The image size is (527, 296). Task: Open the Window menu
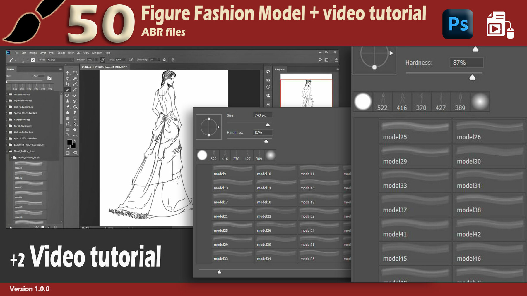click(97, 53)
